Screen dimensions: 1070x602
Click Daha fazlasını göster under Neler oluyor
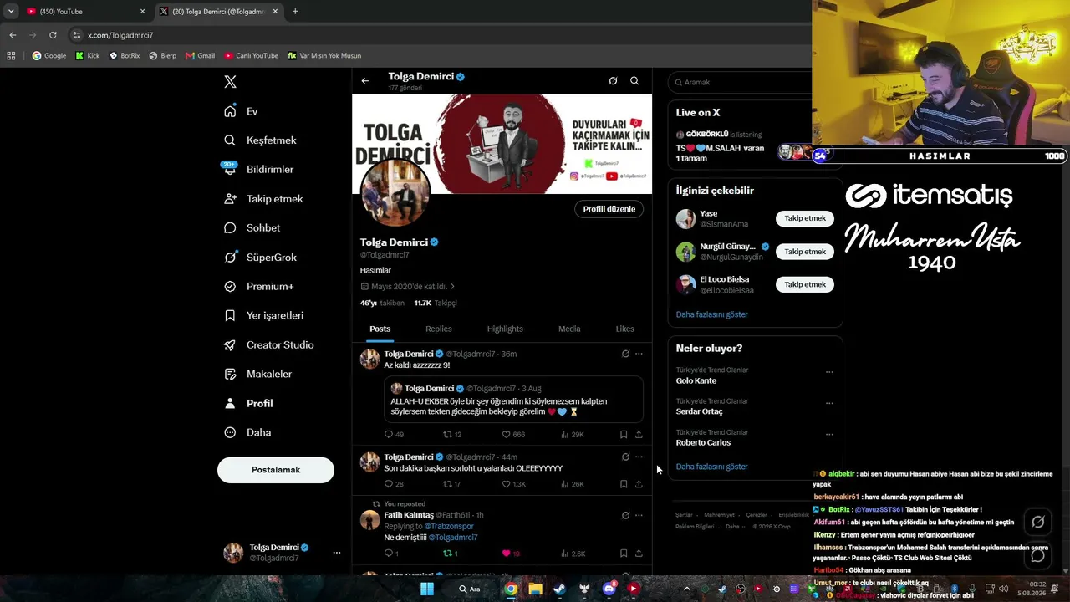(x=712, y=467)
